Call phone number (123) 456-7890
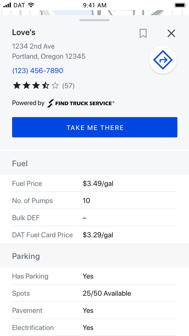Image resolution: width=189 pixels, height=336 pixels. [38, 71]
